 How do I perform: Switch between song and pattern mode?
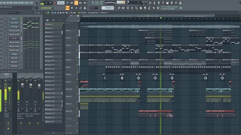point(42,3)
